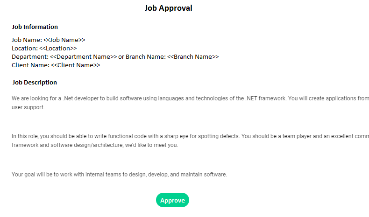
Task: Click the 'Client Name:' field label
Action: tap(30, 65)
